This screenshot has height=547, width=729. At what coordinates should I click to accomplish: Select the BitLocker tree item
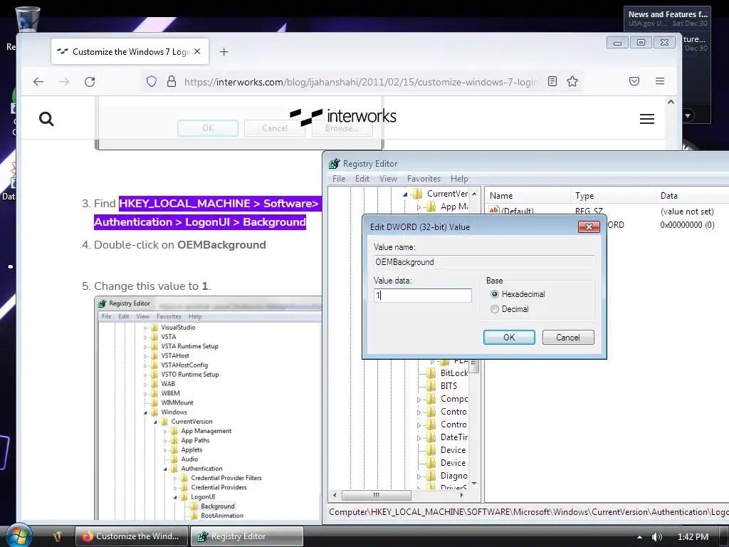pyautogui.click(x=453, y=373)
